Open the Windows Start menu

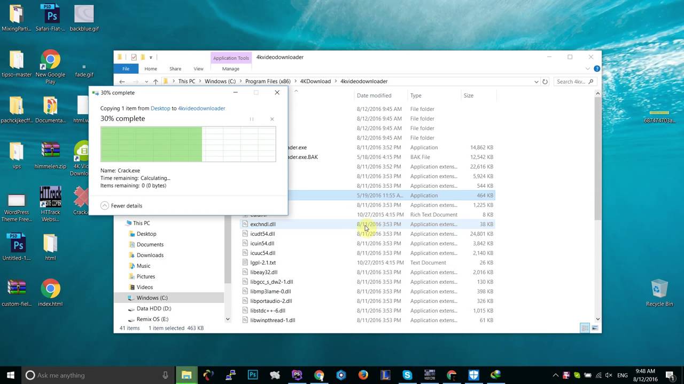coord(11,375)
